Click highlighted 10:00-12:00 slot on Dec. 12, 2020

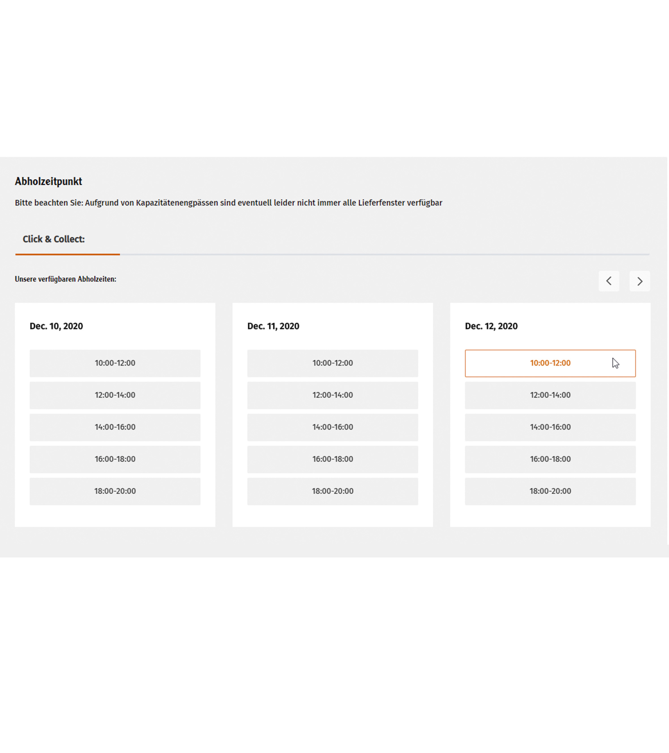click(x=550, y=363)
